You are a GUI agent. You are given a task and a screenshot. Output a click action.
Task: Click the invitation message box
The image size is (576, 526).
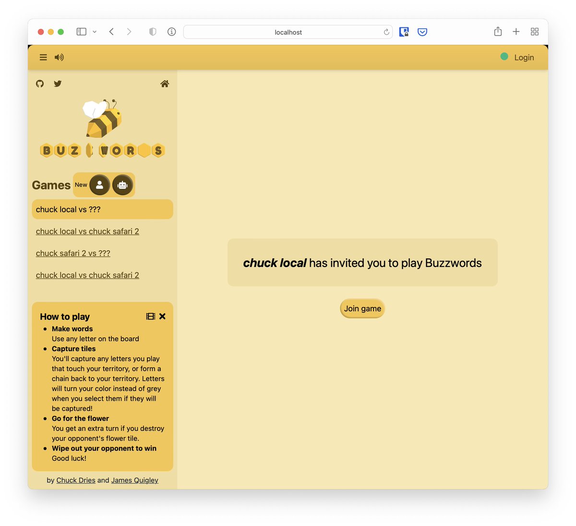(362, 263)
